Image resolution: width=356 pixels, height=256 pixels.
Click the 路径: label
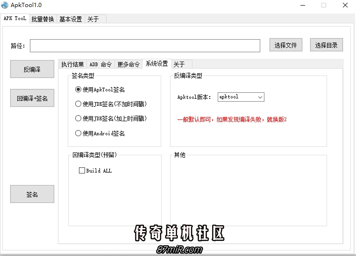pyautogui.click(x=18, y=46)
